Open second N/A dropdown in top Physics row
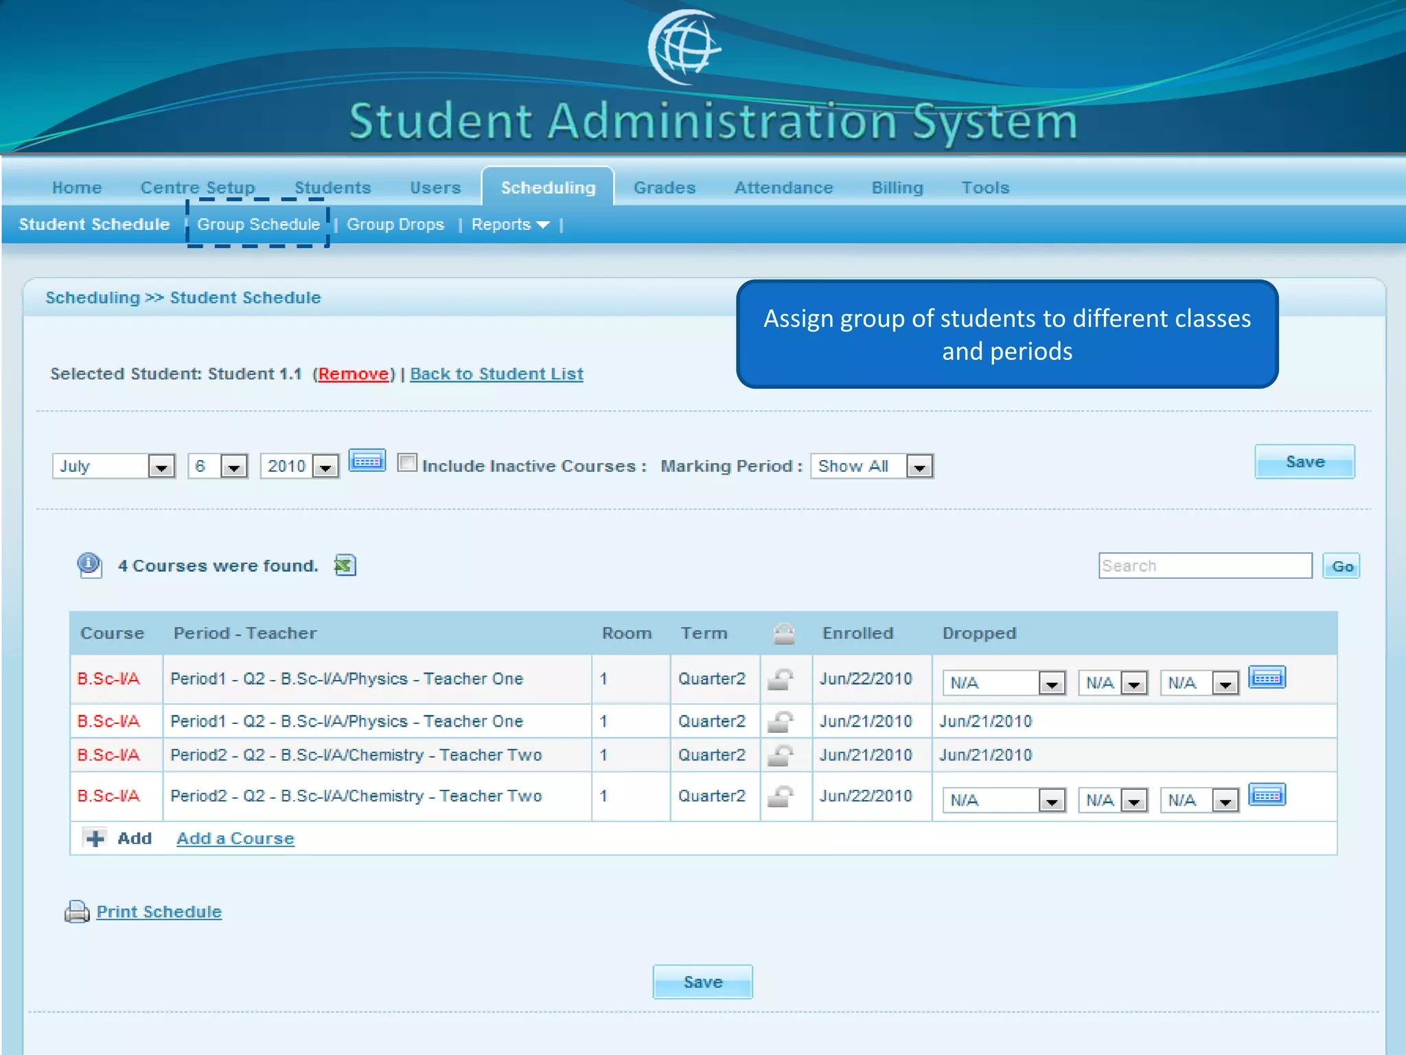Viewport: 1406px width, 1055px height. pos(1113,683)
